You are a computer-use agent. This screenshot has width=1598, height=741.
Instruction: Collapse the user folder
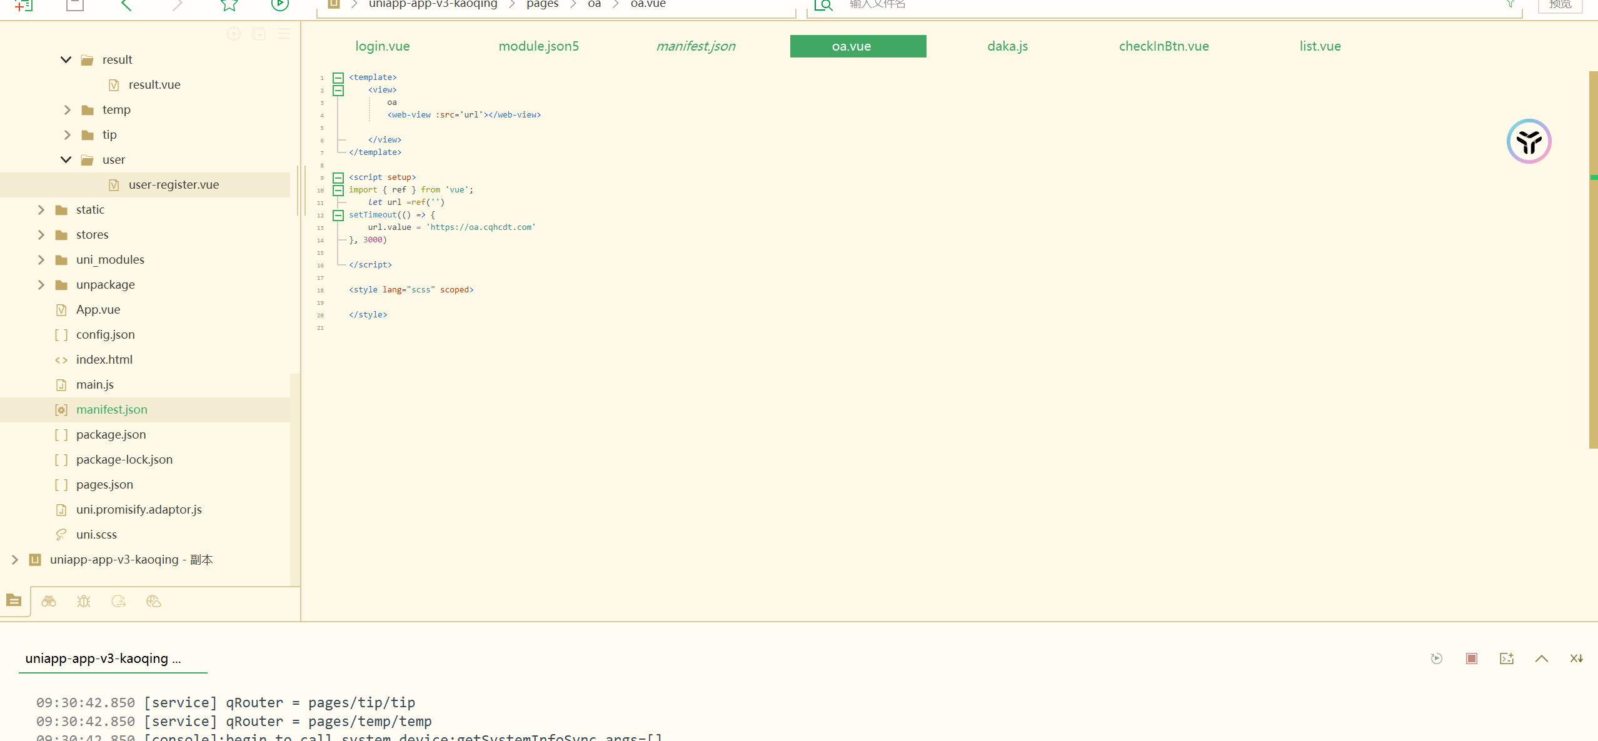66,160
